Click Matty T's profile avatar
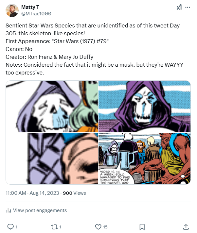This screenshot has width=197, height=233. 12,10
